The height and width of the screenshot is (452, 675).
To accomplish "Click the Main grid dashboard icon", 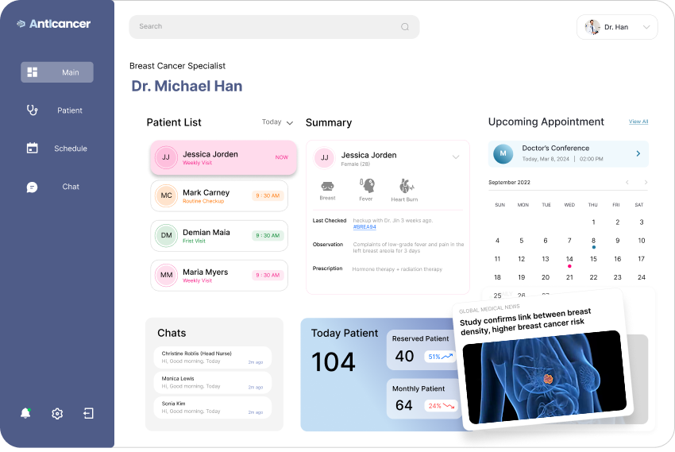I will 33,72.
